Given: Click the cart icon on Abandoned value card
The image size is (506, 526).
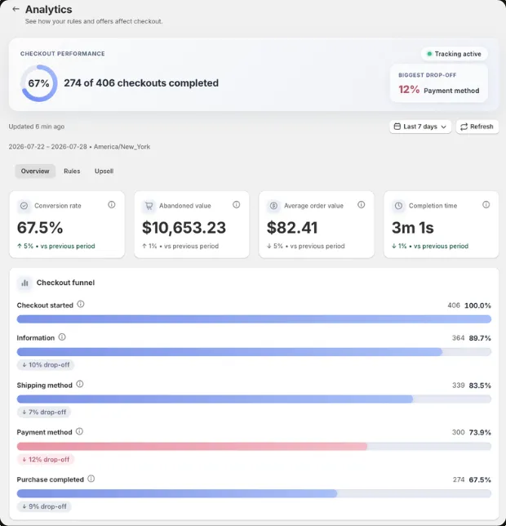Looking at the screenshot, I should point(149,206).
